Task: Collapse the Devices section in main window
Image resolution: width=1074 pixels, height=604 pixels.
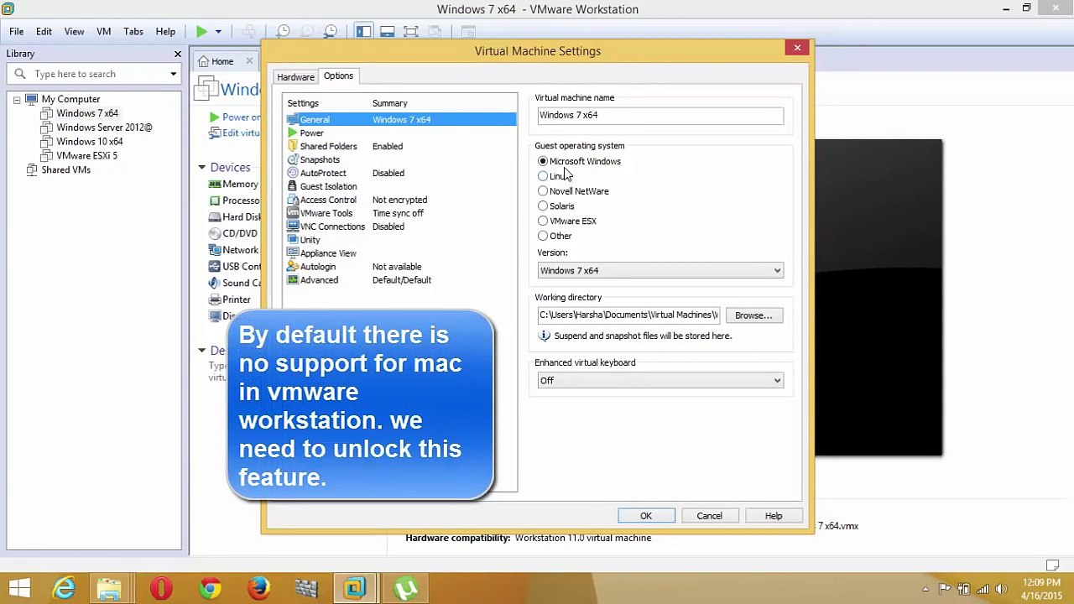Action: click(x=202, y=168)
